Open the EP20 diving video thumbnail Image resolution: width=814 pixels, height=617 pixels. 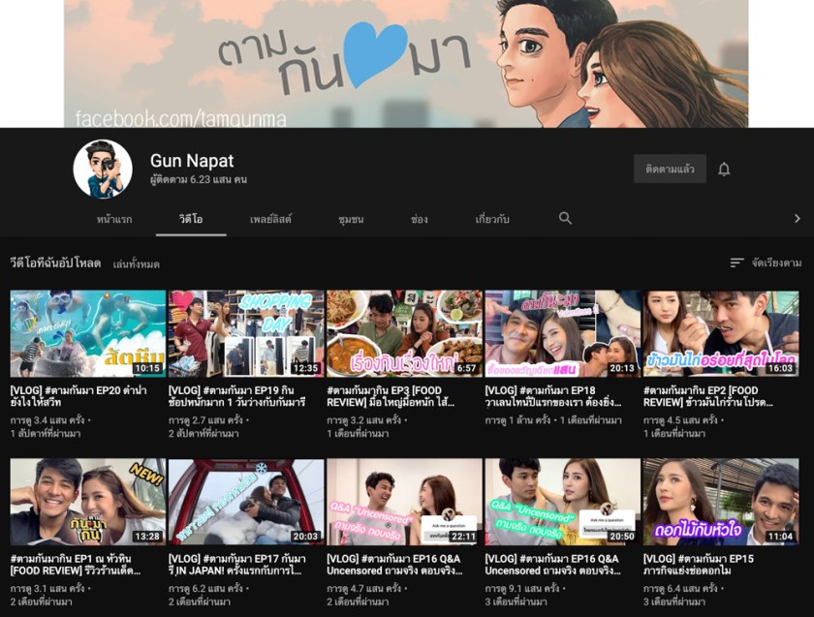pyautogui.click(x=87, y=333)
